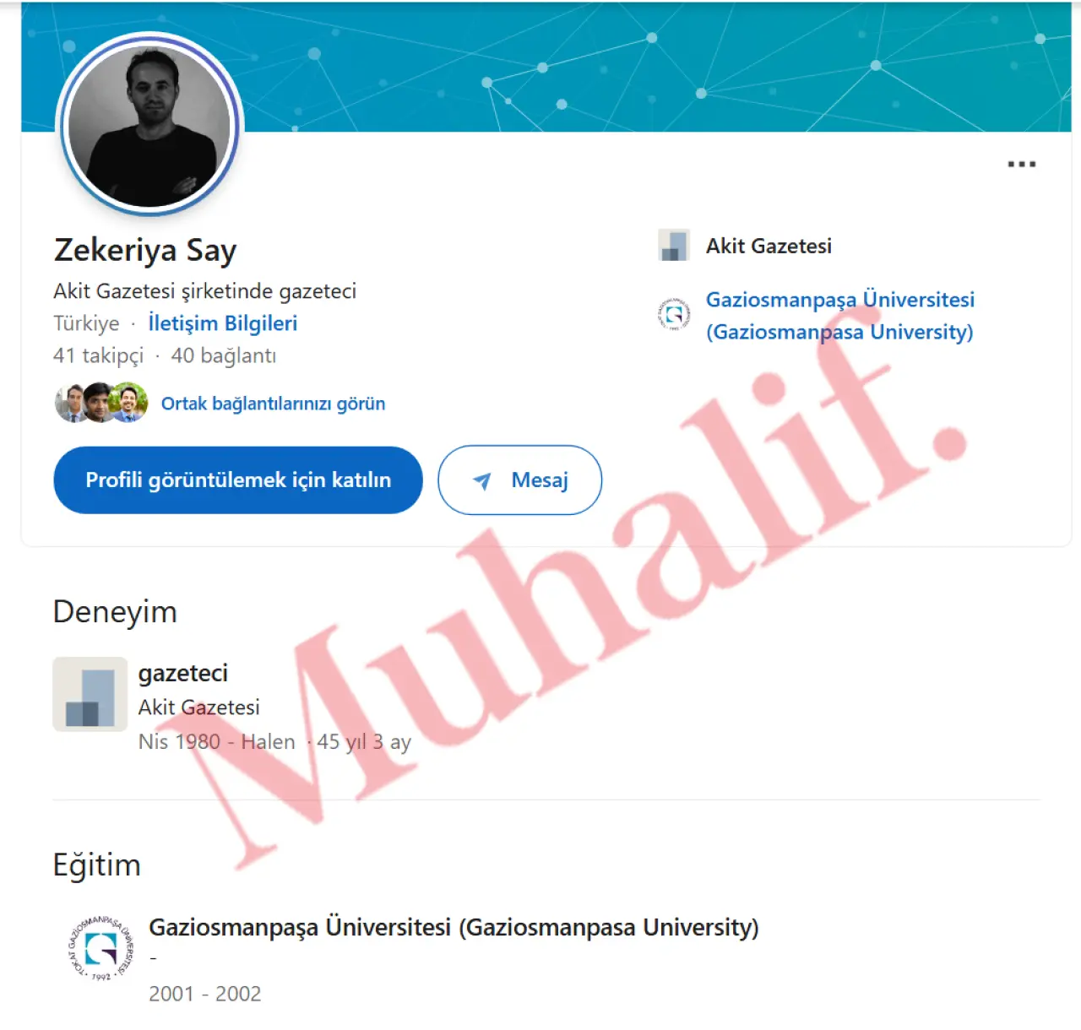Click the mutual connections avatar group
This screenshot has height=1030, width=1081.
click(x=101, y=403)
